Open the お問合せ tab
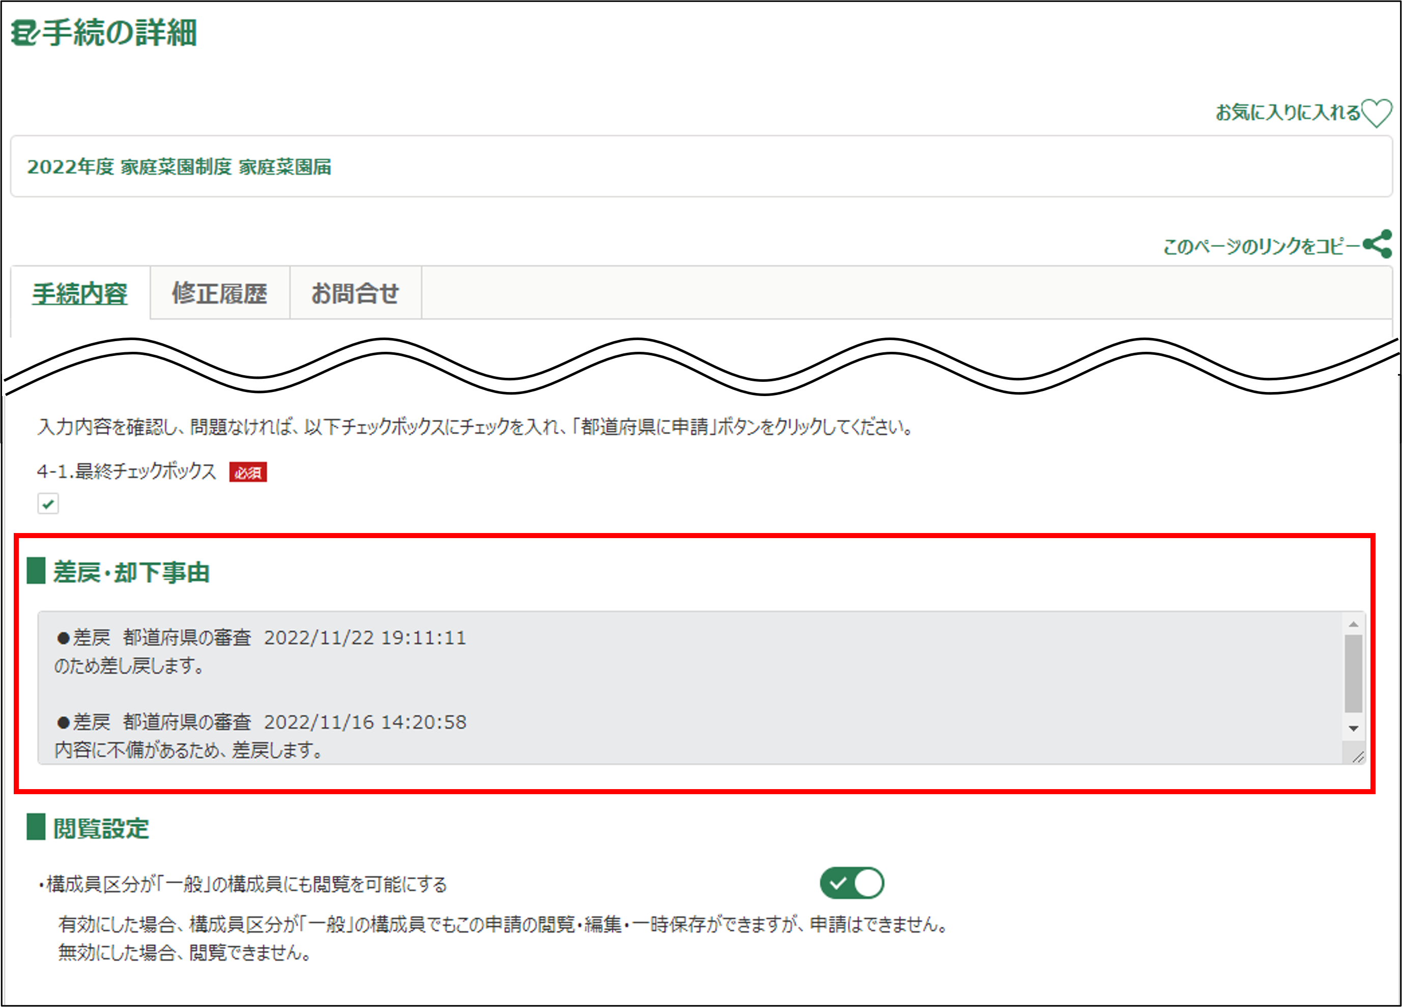The image size is (1402, 1007). tap(355, 294)
